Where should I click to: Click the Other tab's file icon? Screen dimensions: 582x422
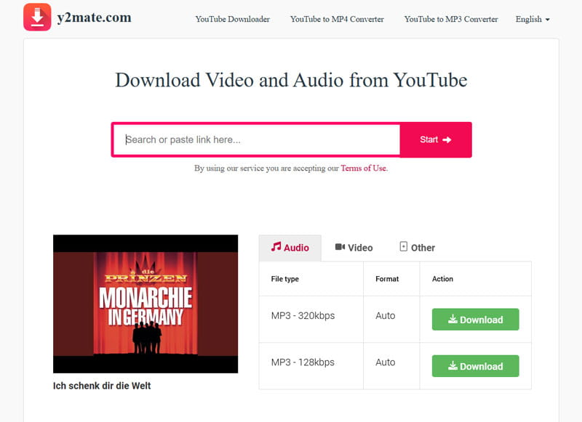(x=402, y=247)
